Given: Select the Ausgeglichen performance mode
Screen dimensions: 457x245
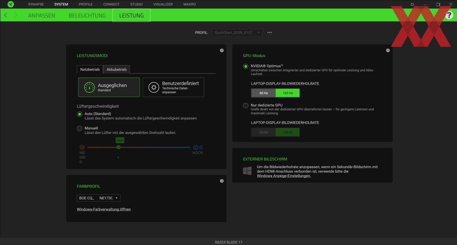Looking at the screenshot, I should [x=109, y=87].
